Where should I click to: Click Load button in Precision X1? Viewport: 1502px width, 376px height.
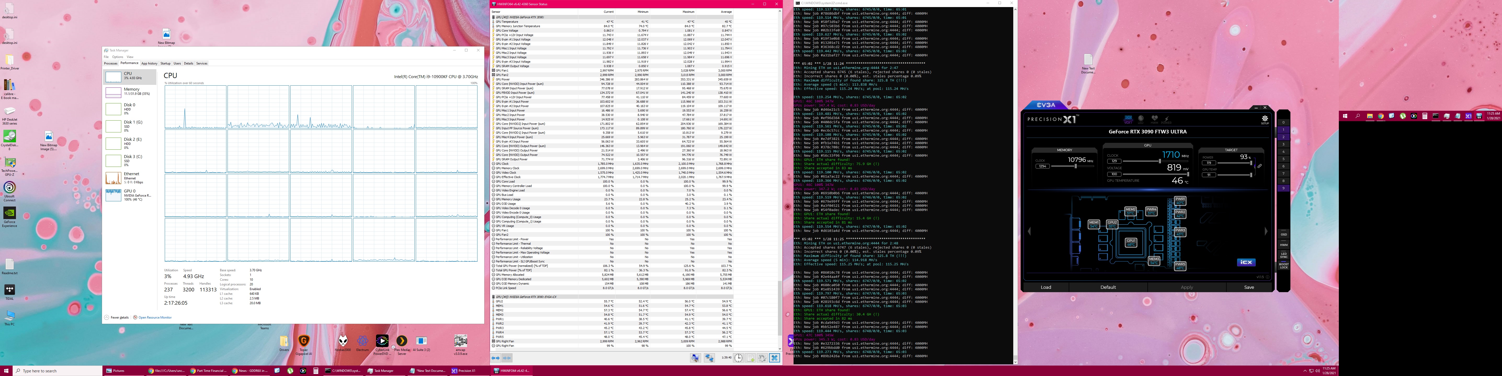pyautogui.click(x=1046, y=287)
